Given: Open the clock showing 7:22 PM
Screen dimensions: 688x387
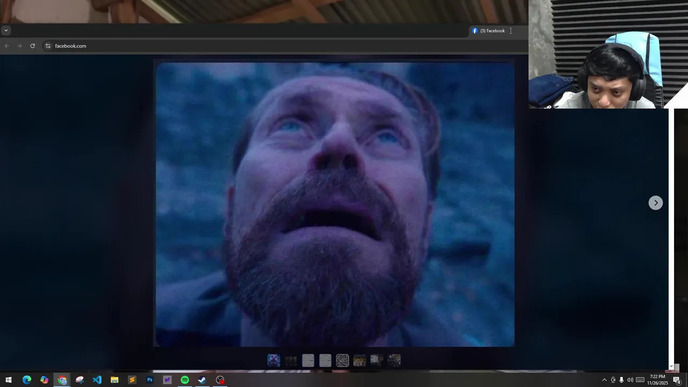Looking at the screenshot, I should point(657,380).
